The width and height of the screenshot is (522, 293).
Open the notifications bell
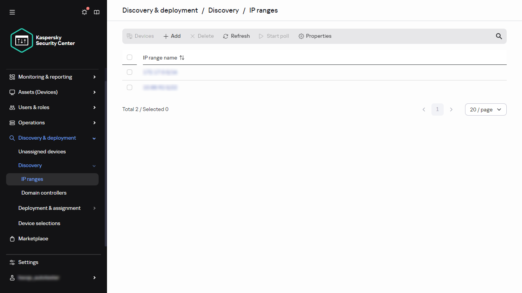pyautogui.click(x=84, y=12)
